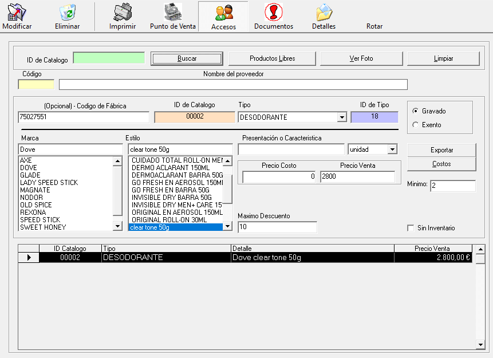Click the Precio Venta input field
The image size is (493, 358).
point(357,177)
